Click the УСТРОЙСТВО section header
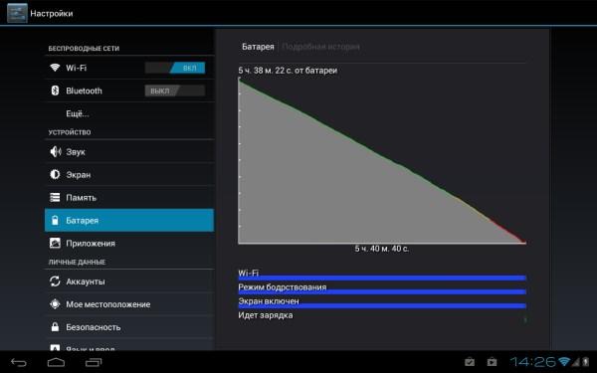 pos(70,132)
